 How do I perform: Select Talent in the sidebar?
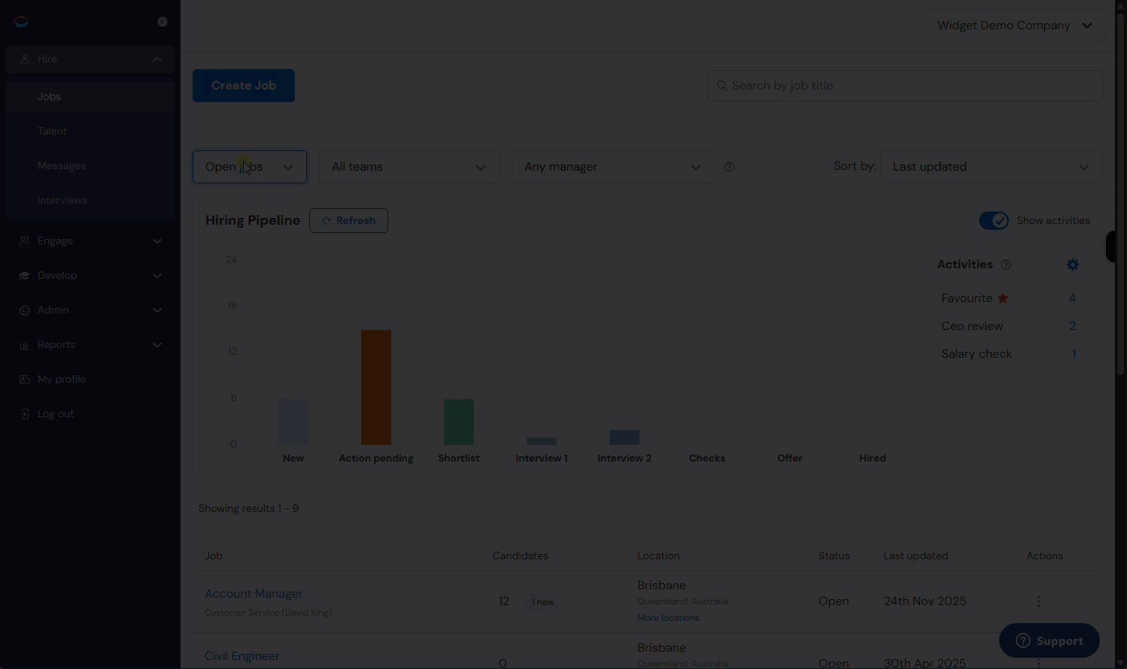[x=90, y=131]
